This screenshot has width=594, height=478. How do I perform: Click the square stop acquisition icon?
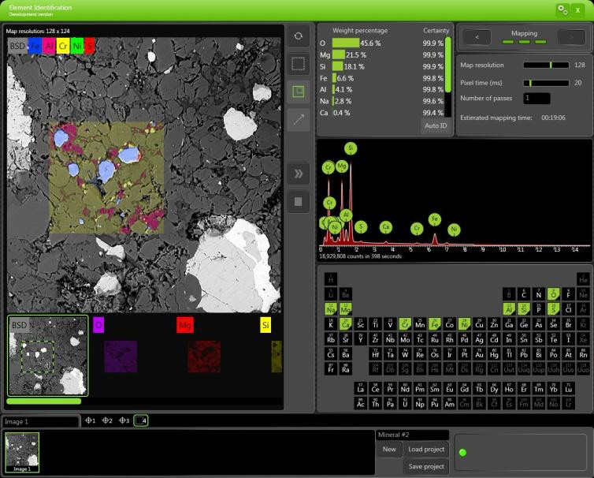coord(299,202)
